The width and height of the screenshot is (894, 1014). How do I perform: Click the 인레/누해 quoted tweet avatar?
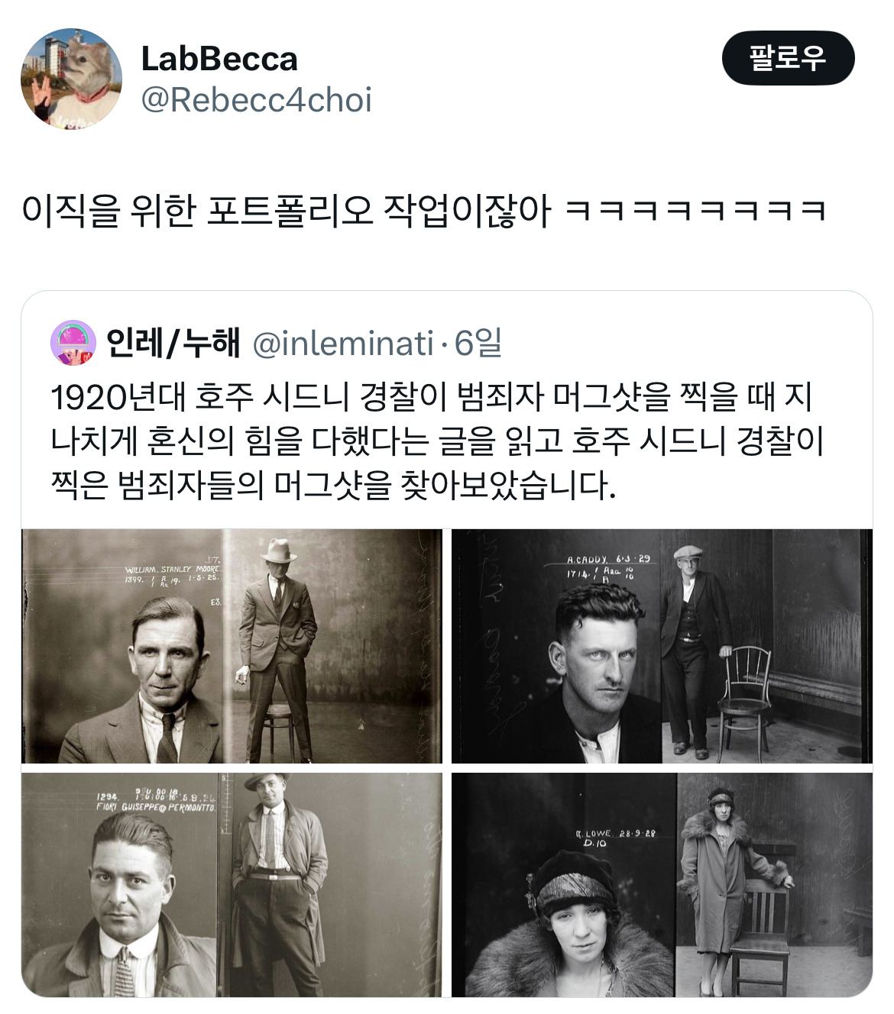pos(73,343)
